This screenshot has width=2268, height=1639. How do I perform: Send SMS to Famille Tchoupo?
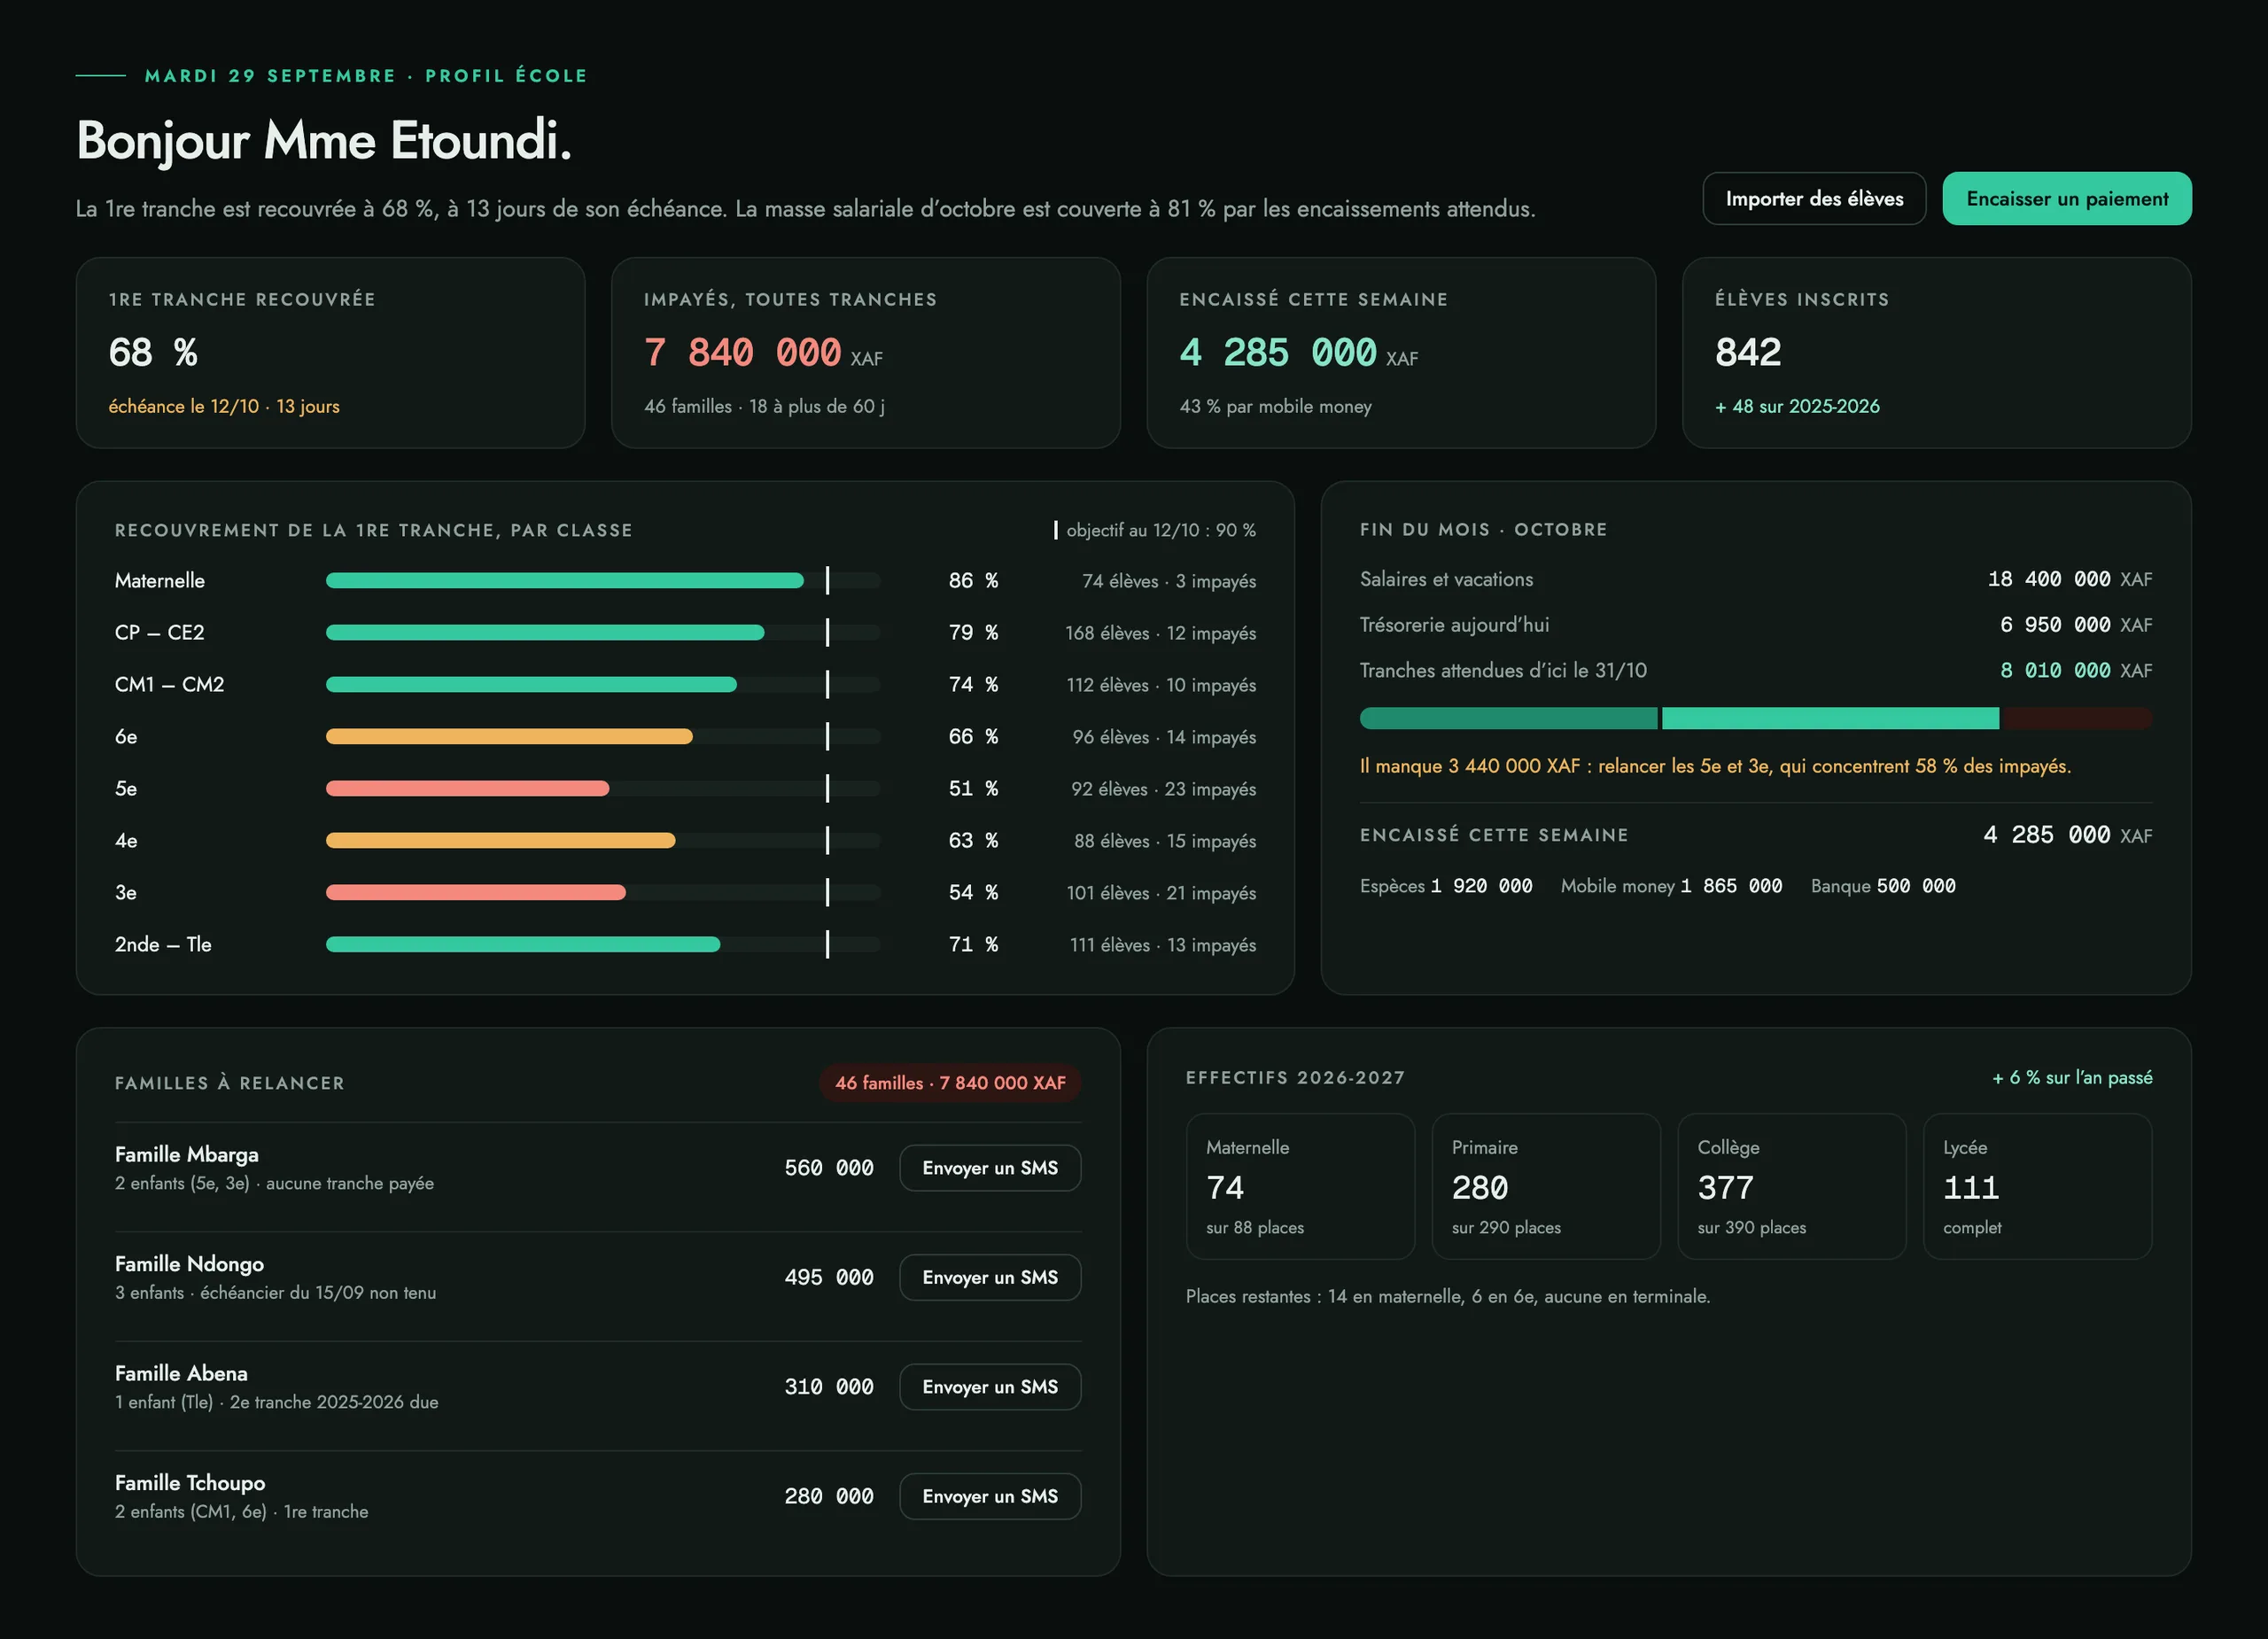click(x=989, y=1496)
